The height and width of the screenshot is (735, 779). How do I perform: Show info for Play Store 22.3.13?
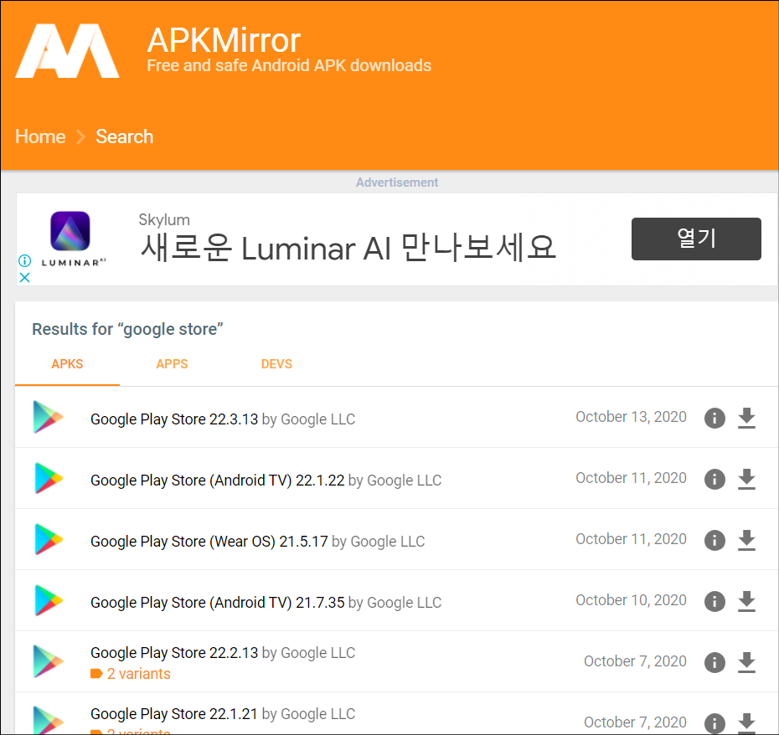(x=715, y=418)
